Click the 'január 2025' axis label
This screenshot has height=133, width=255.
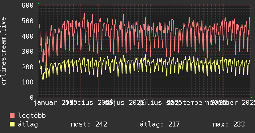(55, 103)
